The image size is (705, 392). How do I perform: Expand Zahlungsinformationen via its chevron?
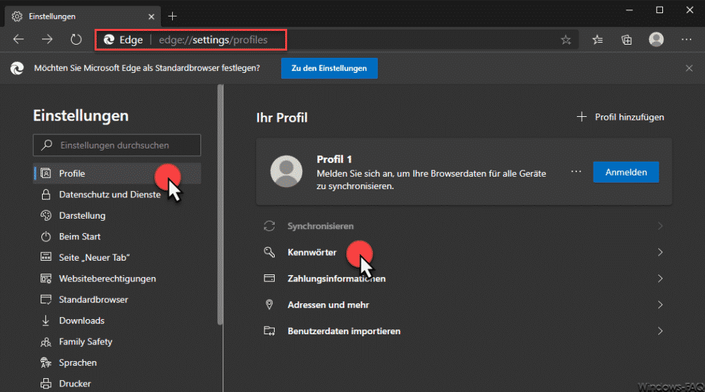click(x=660, y=279)
